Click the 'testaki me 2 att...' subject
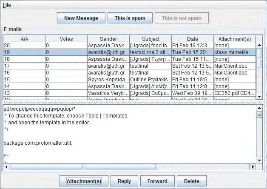 click(x=151, y=52)
